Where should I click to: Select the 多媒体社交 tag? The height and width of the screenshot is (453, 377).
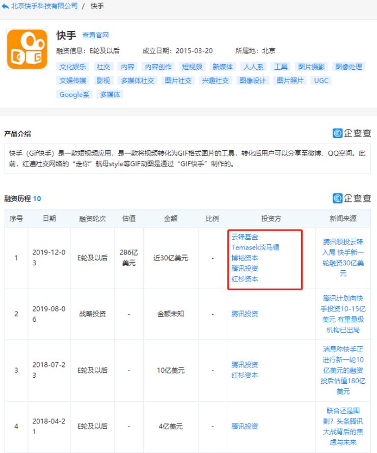point(138,80)
